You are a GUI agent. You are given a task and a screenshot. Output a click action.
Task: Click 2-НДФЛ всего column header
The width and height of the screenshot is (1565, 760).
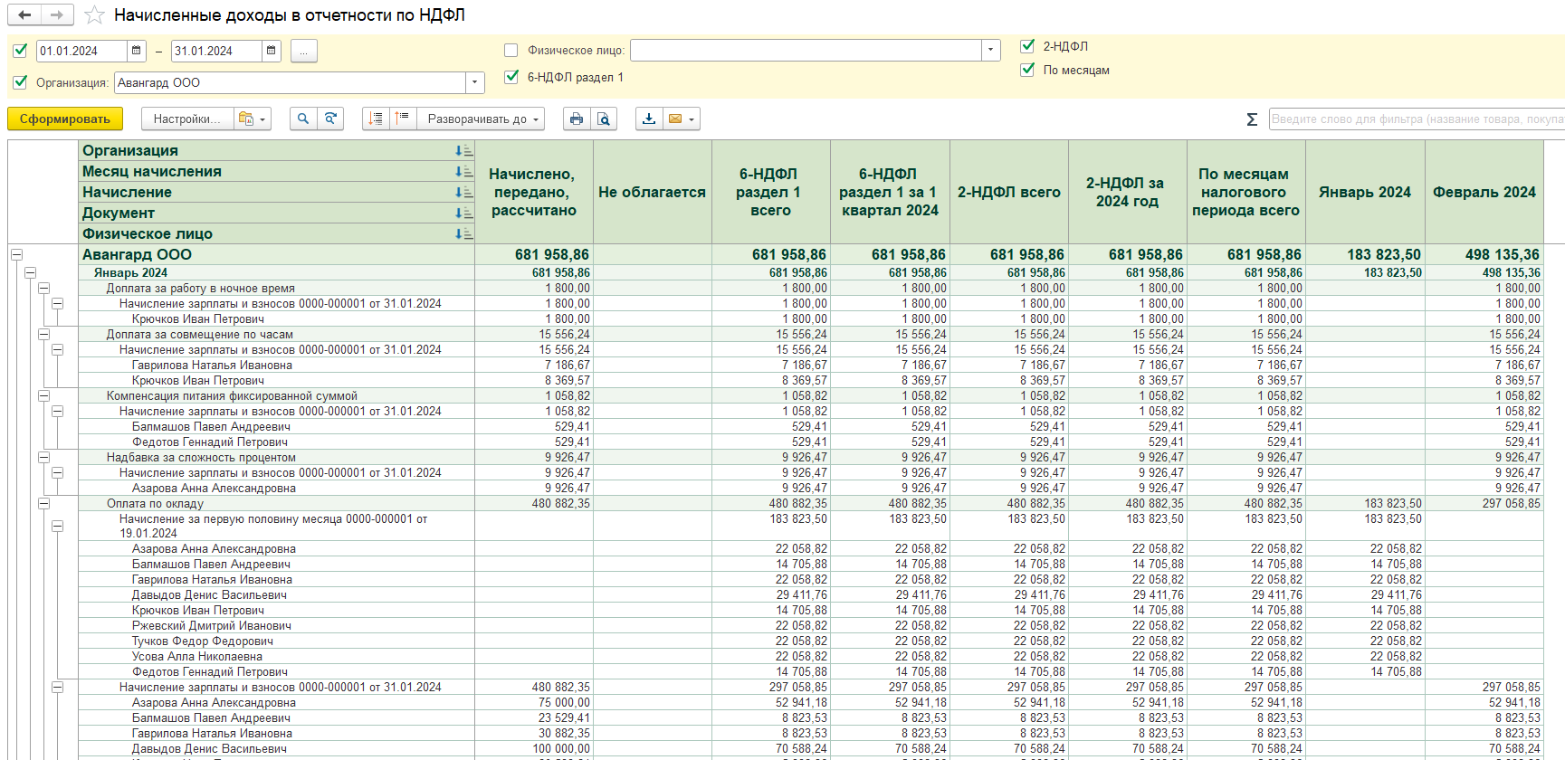[x=1009, y=192]
